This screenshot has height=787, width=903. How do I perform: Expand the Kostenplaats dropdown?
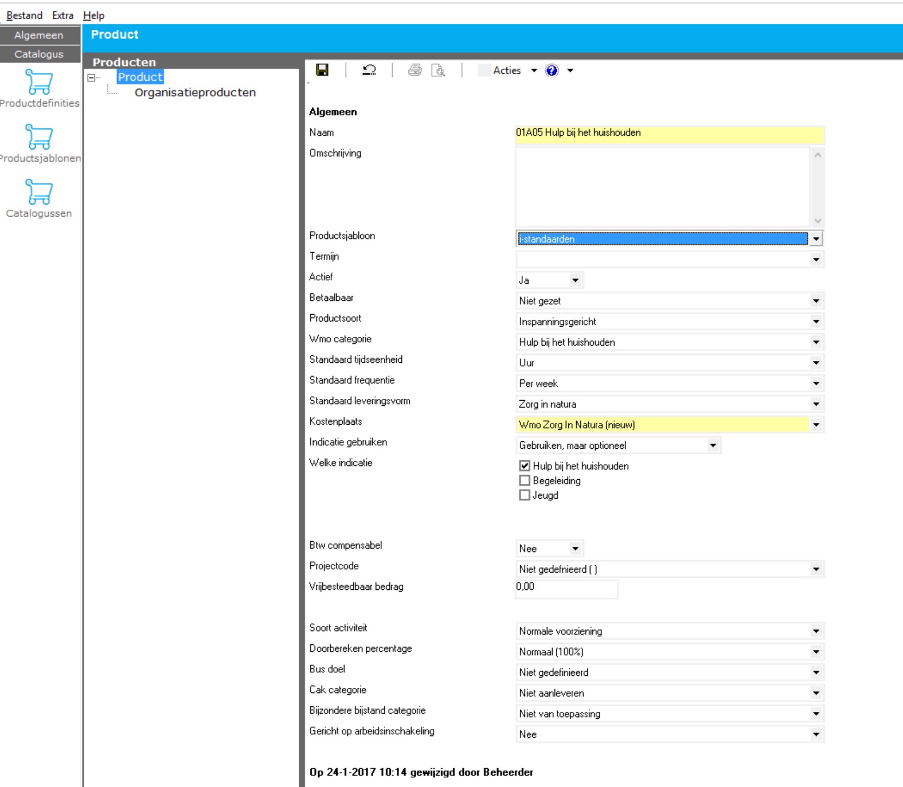pyautogui.click(x=816, y=425)
